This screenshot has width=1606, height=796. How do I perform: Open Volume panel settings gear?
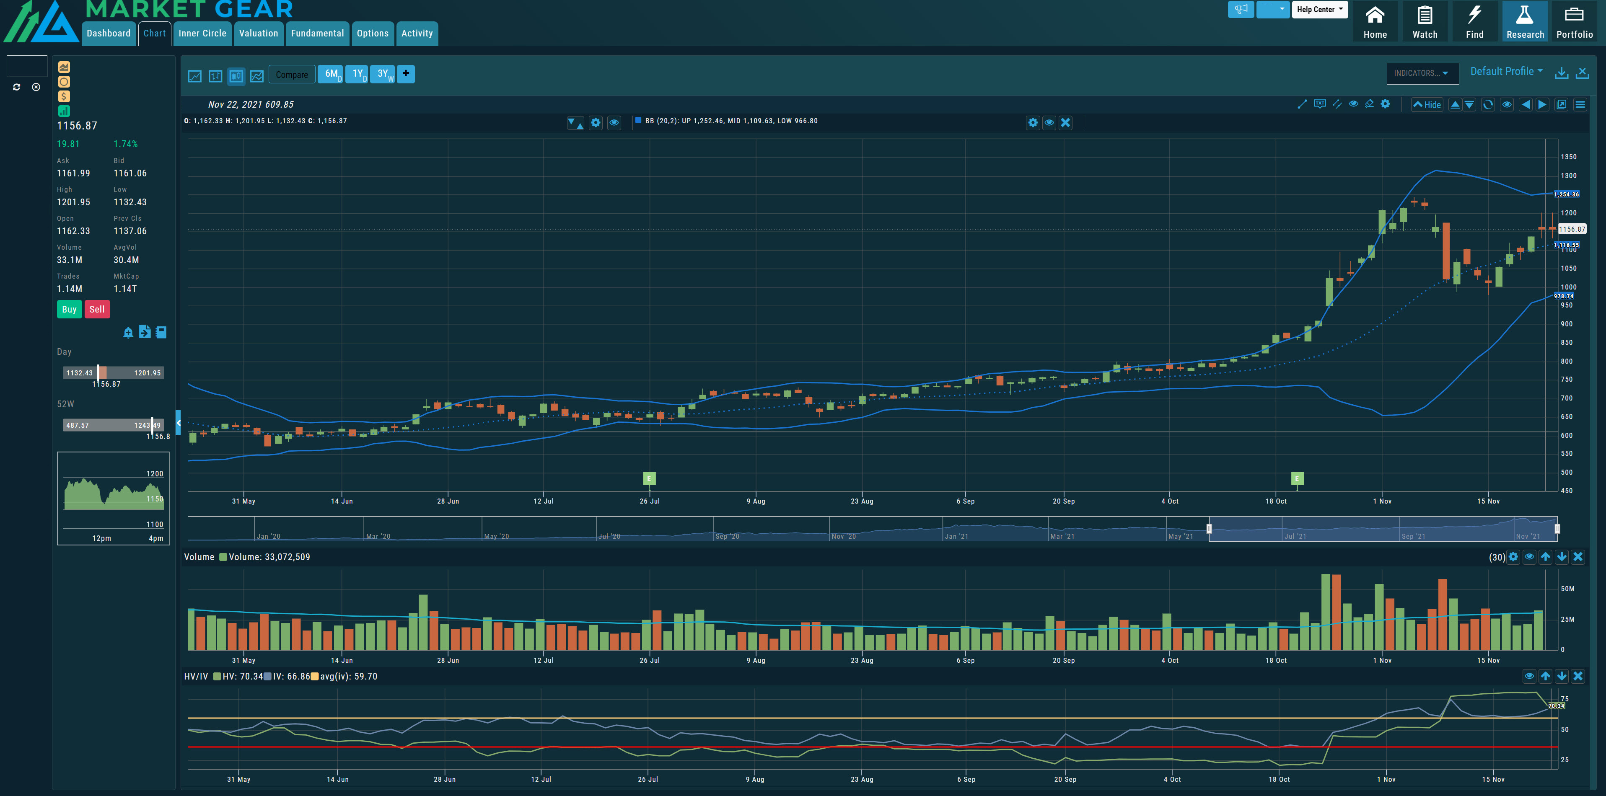click(x=1513, y=557)
